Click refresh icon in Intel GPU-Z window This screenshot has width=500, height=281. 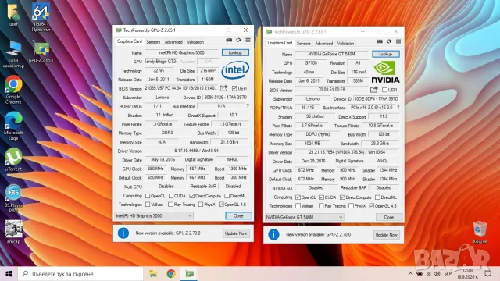(x=238, y=40)
